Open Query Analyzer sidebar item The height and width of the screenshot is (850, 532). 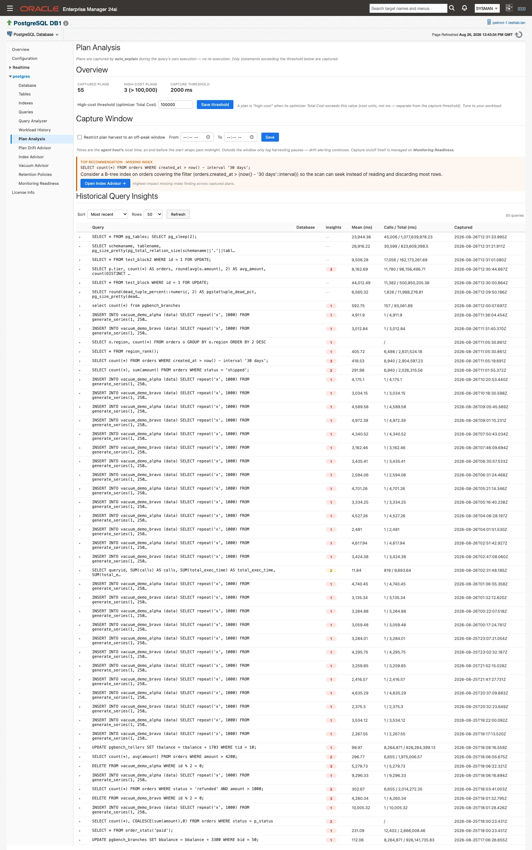pyautogui.click(x=33, y=121)
